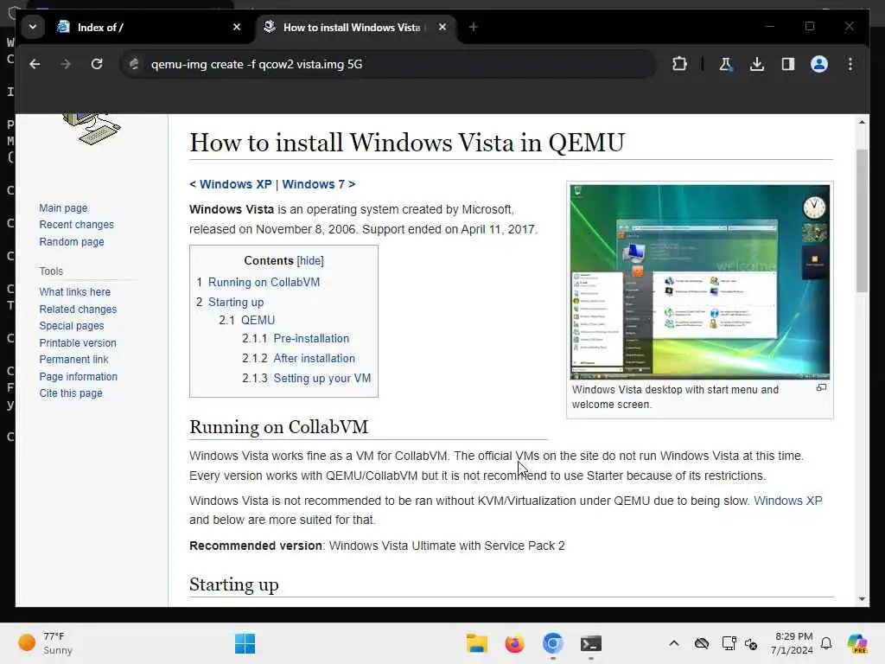Open Copilot preview in the taskbar
Viewport: 885px width, 664px height.
point(857,643)
